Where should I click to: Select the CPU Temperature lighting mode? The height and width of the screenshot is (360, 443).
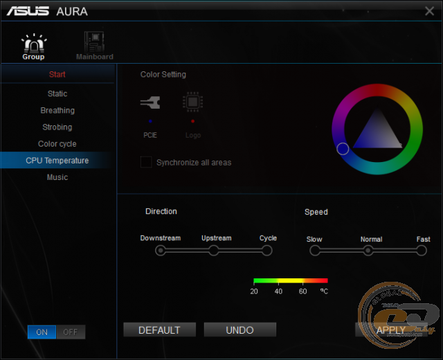(57, 160)
